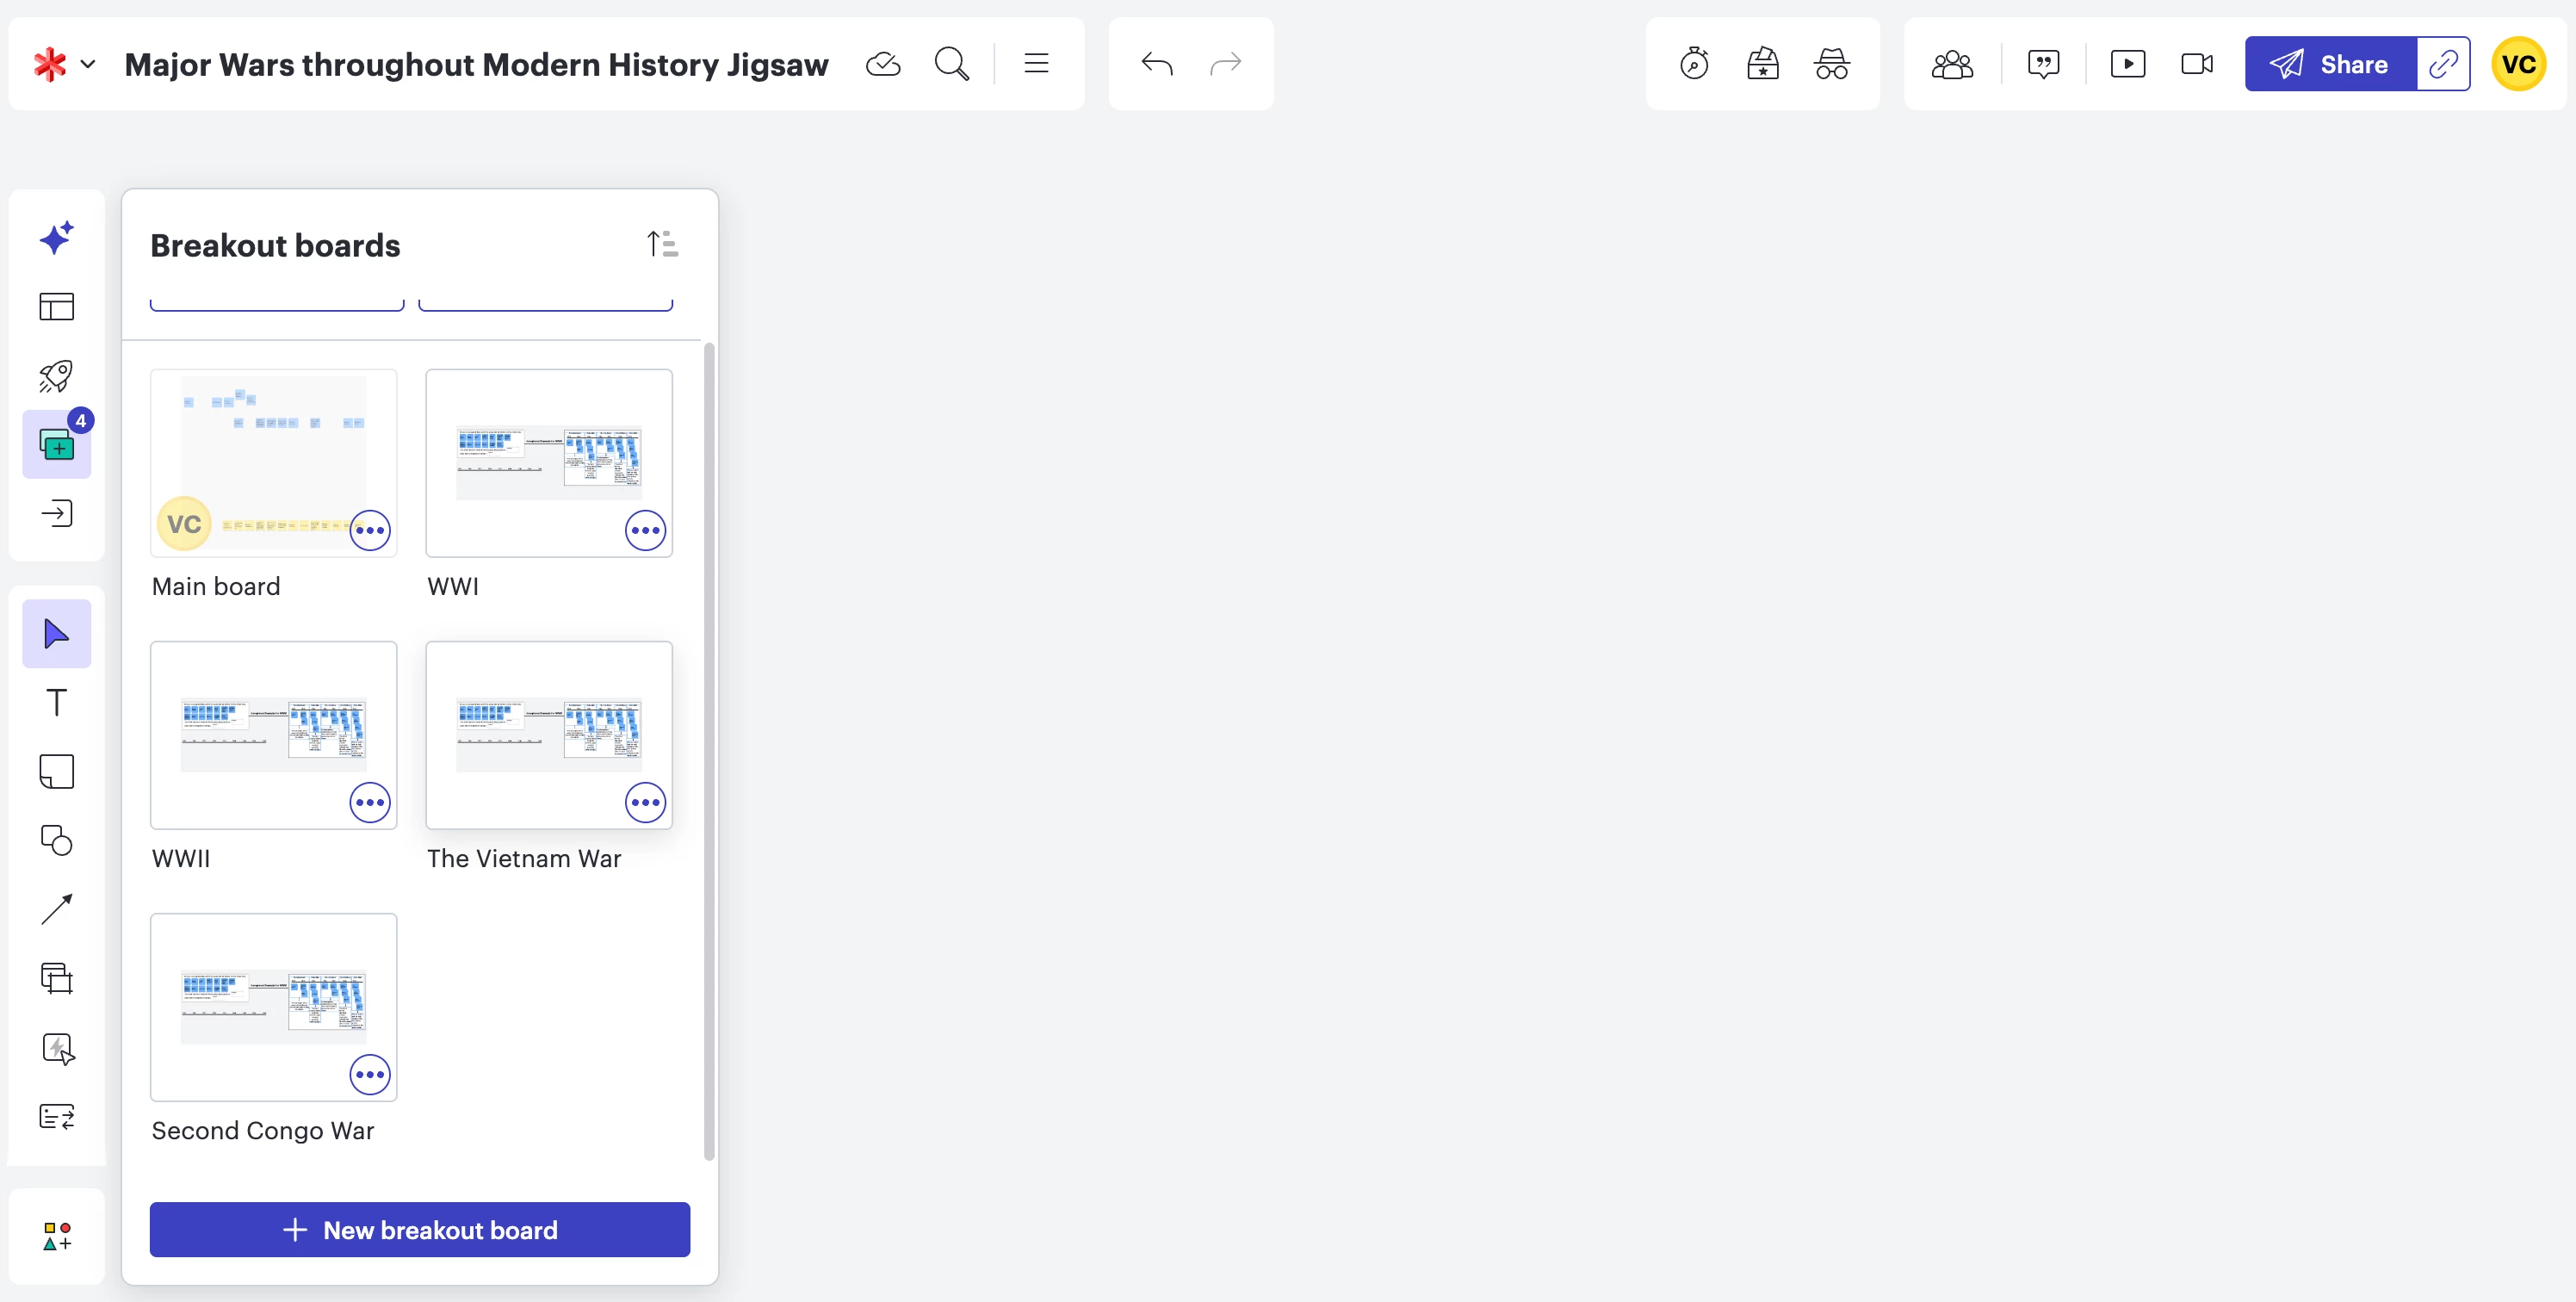
Task: Open the templates panel icon
Action: tap(57, 307)
